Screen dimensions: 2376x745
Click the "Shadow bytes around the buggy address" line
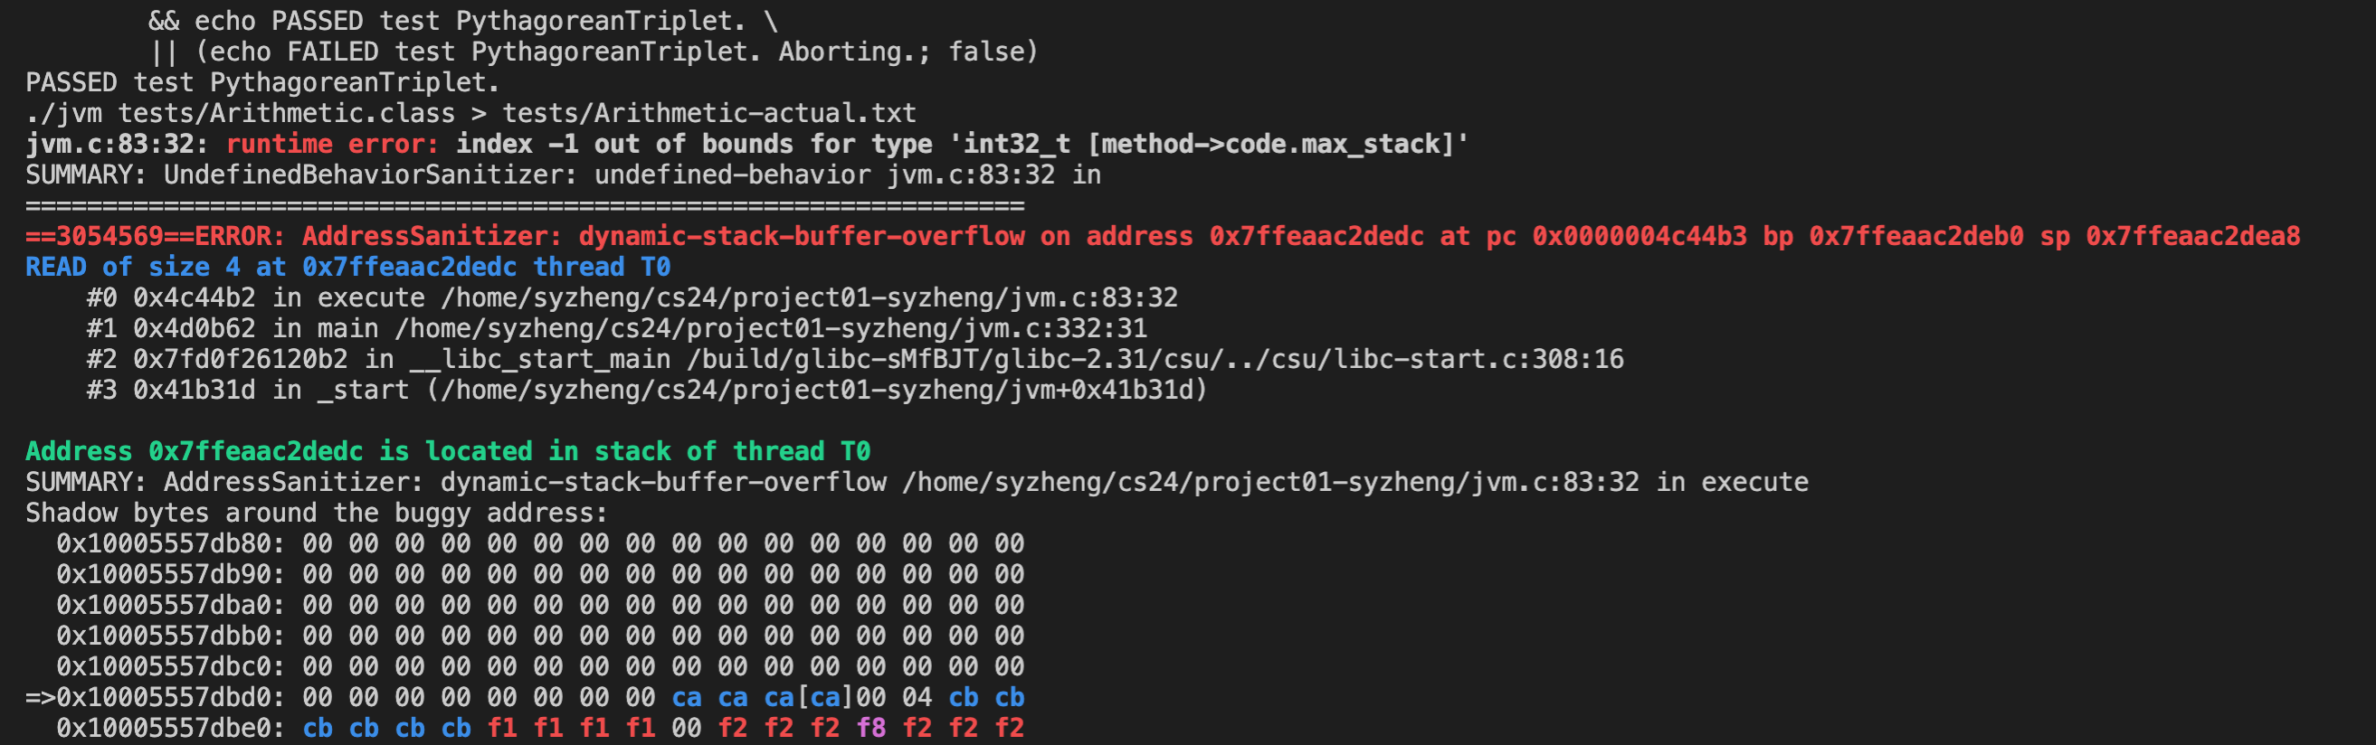317,514
